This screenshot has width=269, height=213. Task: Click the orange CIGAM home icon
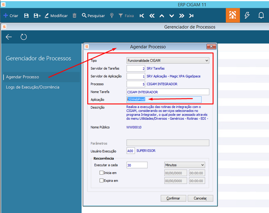pyautogui.click(x=233, y=15)
